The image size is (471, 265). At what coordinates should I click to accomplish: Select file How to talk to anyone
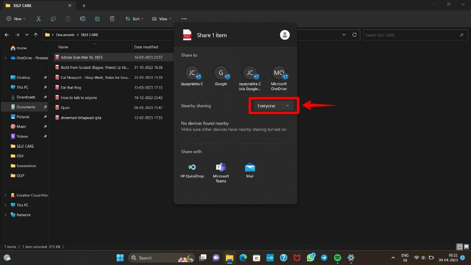click(x=79, y=98)
